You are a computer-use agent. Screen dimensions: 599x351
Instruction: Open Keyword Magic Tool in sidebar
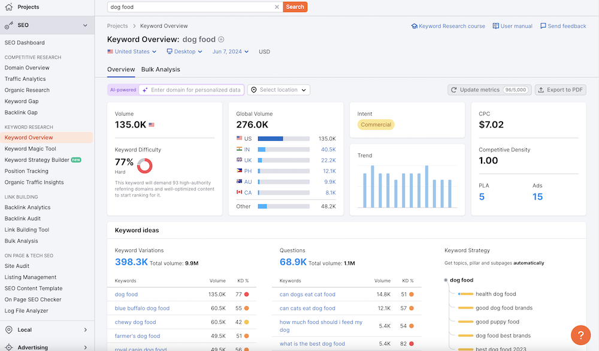point(30,149)
